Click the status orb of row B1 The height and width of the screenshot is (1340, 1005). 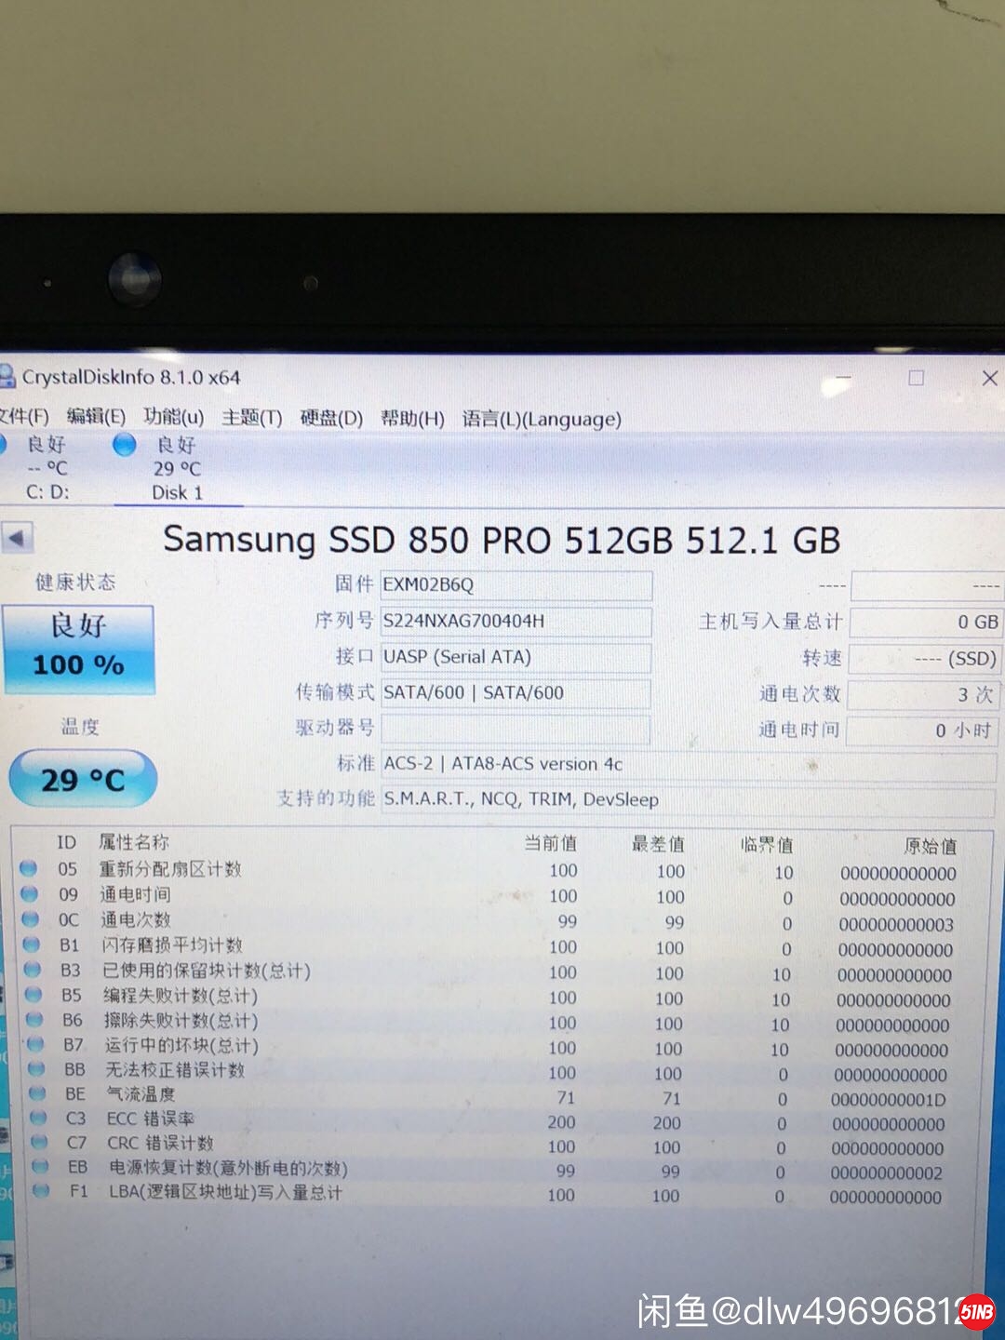31,944
